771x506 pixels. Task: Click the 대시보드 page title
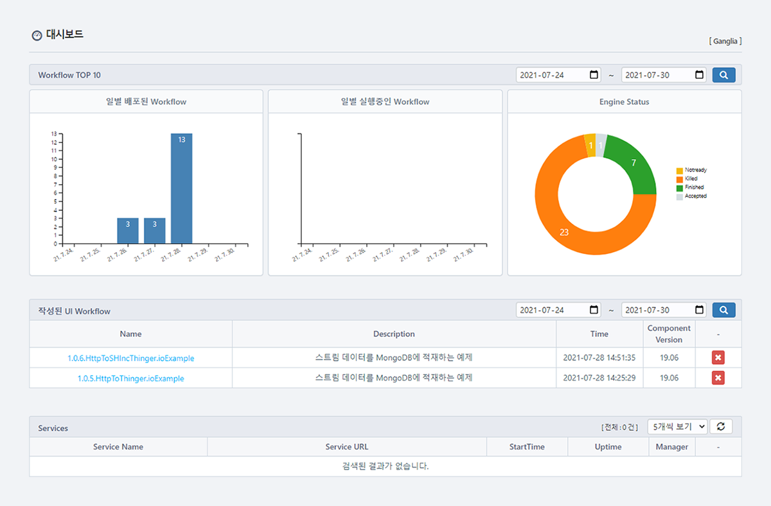[x=65, y=35]
